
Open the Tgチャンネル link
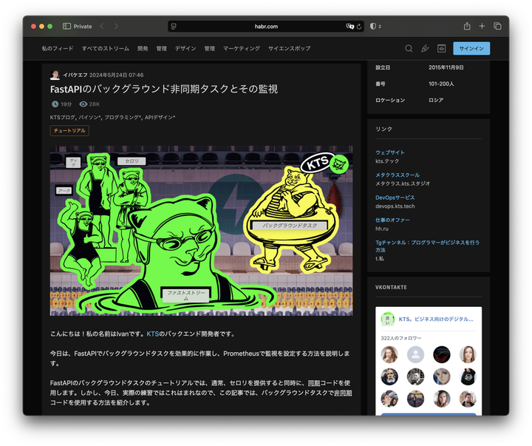pos(428,246)
